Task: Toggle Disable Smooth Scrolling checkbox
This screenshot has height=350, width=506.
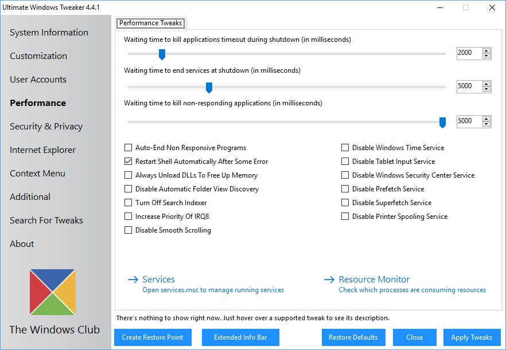Action: coord(128,230)
